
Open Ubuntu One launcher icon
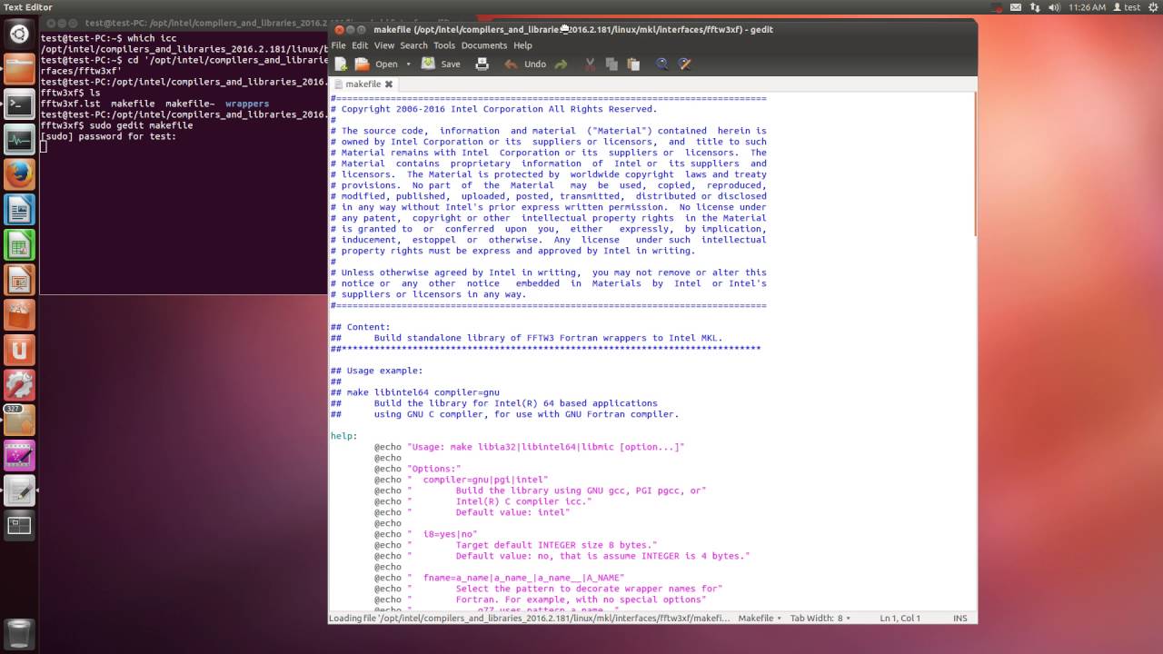pyautogui.click(x=19, y=350)
